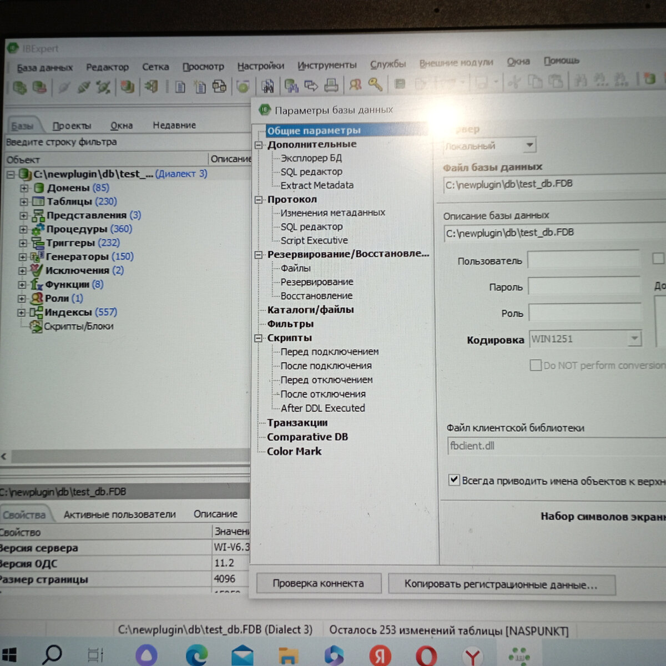The height and width of the screenshot is (666, 666).
Task: Click the Пароль input field
Action: coord(584,286)
